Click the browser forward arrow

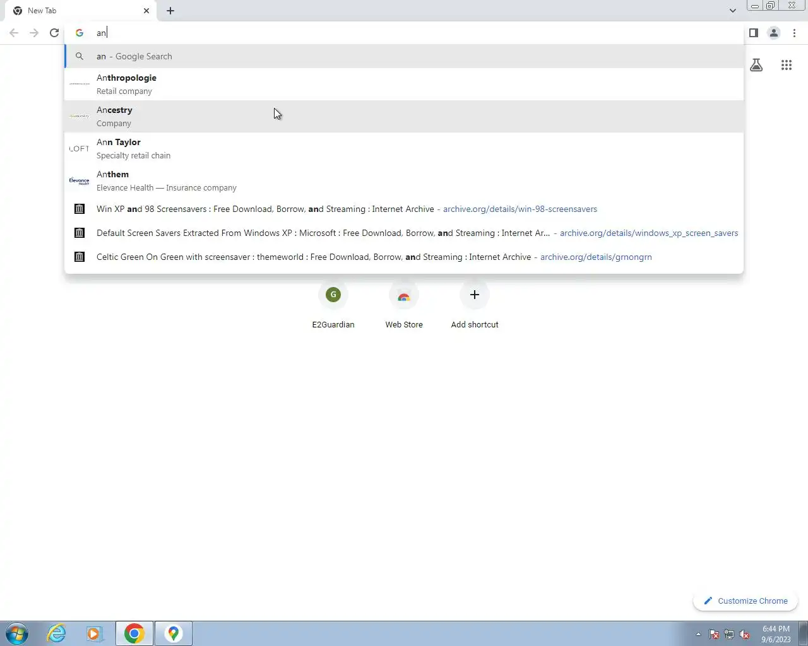click(34, 33)
